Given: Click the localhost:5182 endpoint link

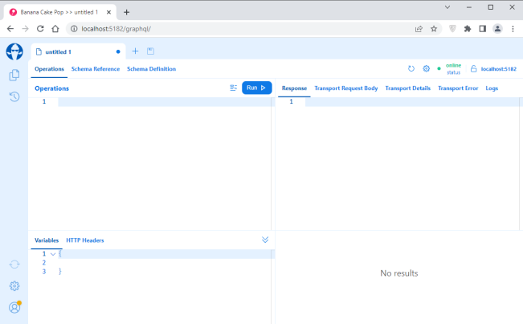Looking at the screenshot, I should tap(498, 69).
